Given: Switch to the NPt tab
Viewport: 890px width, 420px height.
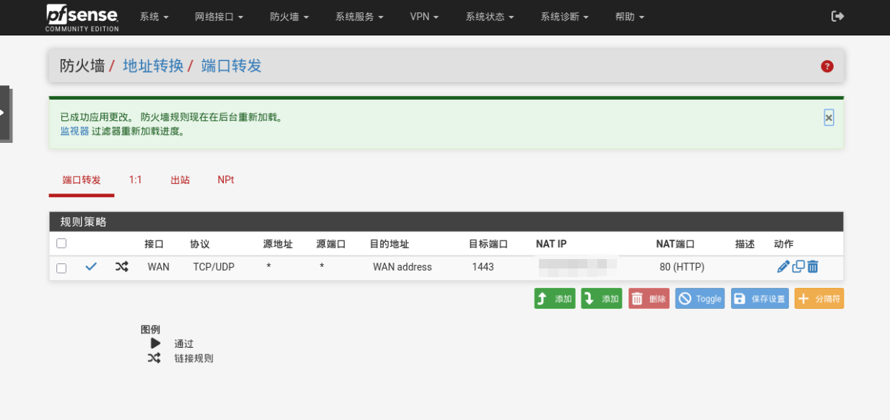Looking at the screenshot, I should [x=225, y=180].
